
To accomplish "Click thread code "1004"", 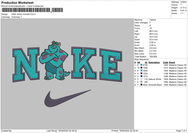I will point(166,79).
